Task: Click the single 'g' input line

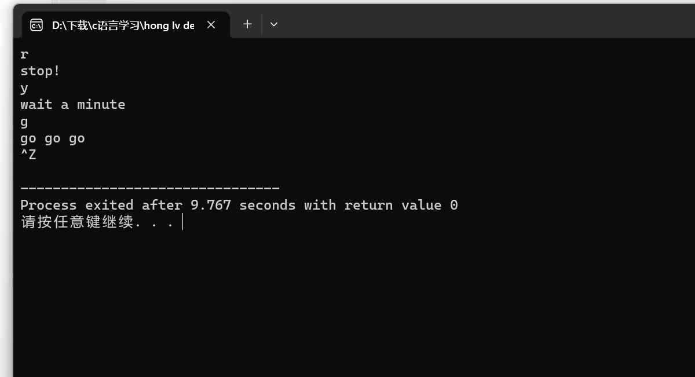Action: coord(24,122)
